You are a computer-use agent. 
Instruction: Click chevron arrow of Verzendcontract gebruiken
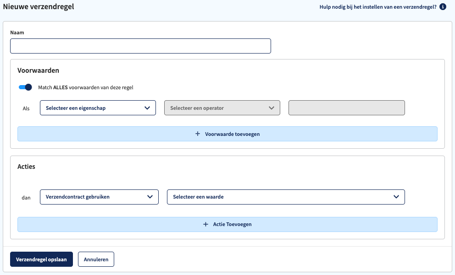coord(150,197)
